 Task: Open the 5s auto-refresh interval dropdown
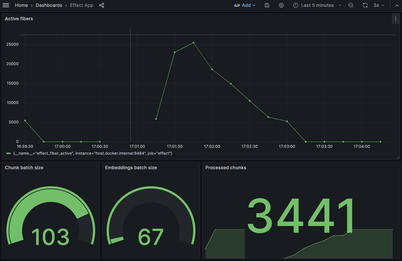[x=379, y=5]
